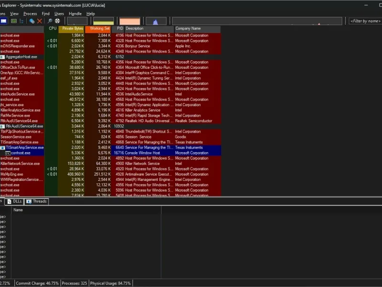Select TbtP2pShortcutService process row
Screen dimensions: 382x287
[110, 132]
